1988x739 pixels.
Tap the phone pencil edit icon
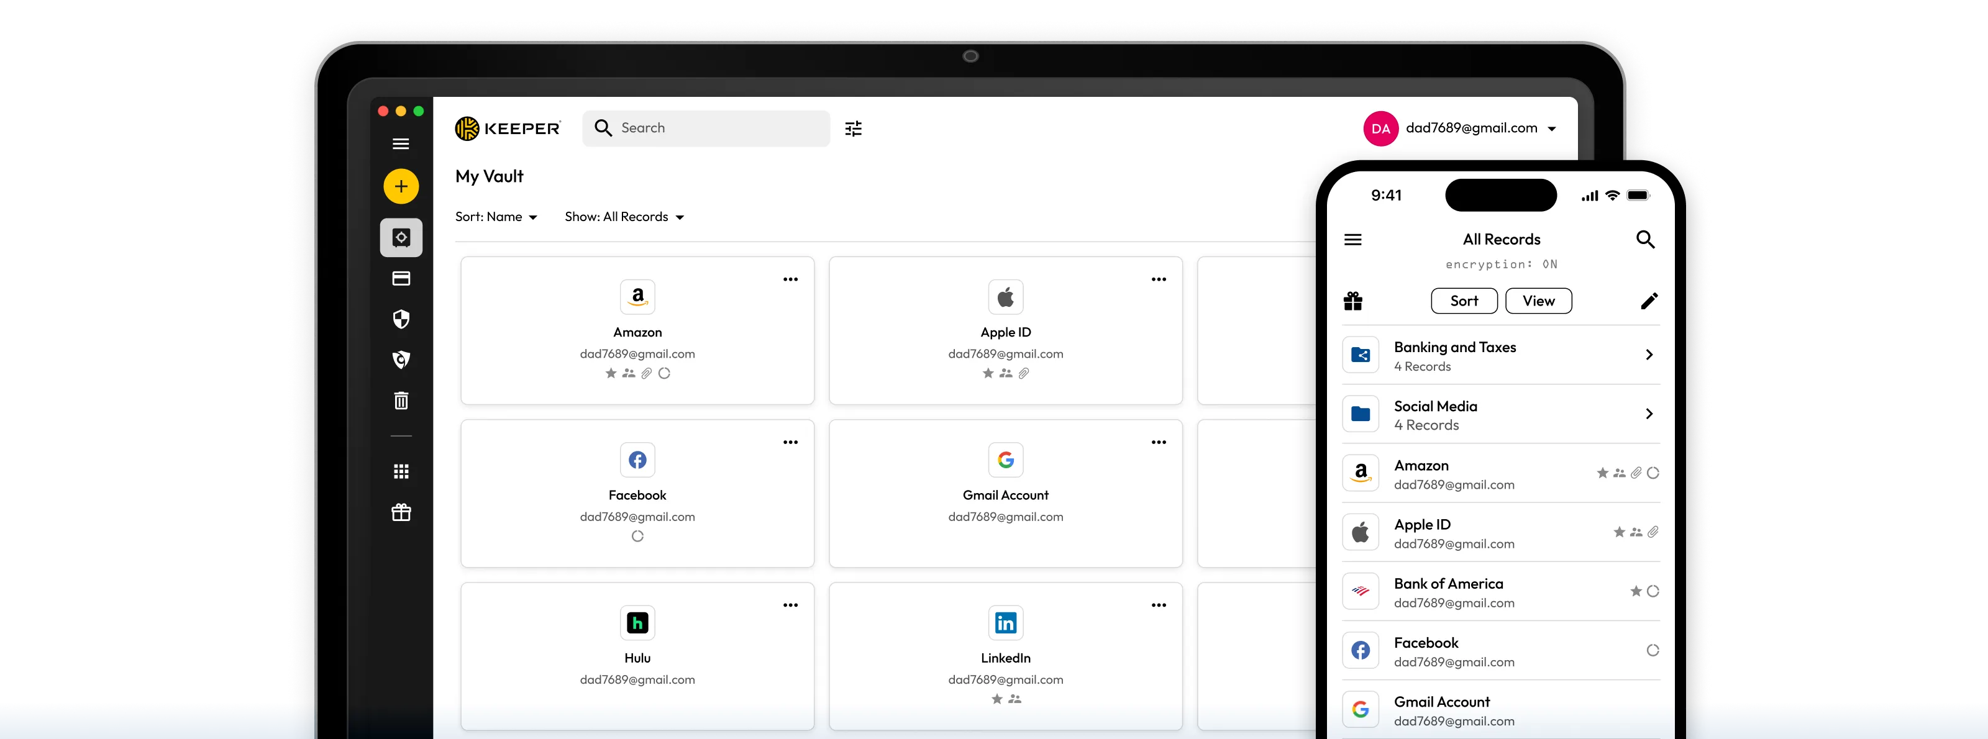pos(1649,301)
